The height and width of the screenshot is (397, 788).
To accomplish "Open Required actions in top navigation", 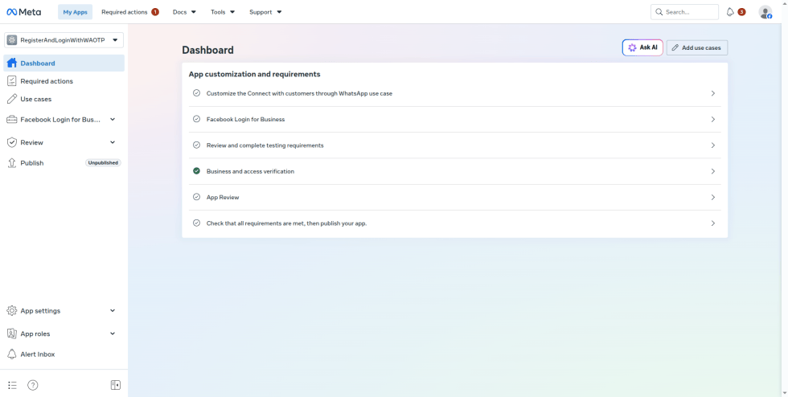I will pos(130,12).
